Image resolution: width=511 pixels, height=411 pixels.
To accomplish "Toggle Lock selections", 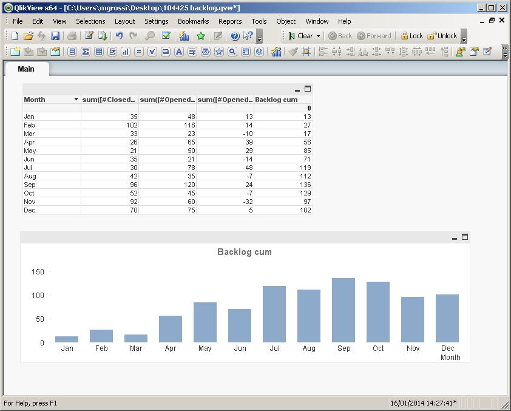I will click(411, 36).
